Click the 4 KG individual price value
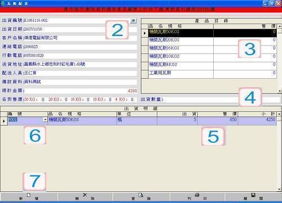282x203 pixels. tap(133, 100)
